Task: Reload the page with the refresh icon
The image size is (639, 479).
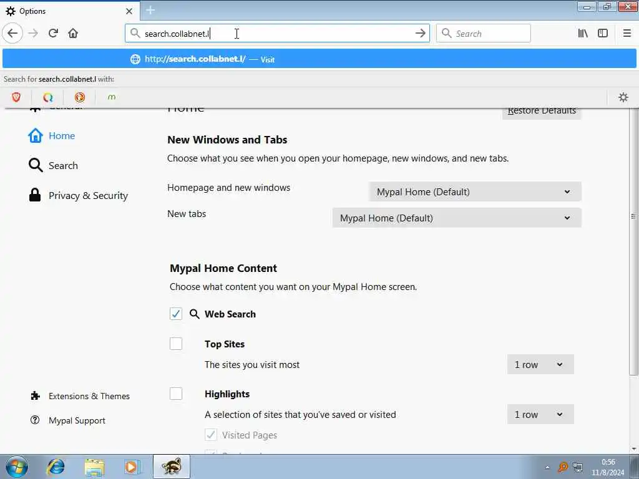Action: 54,33
